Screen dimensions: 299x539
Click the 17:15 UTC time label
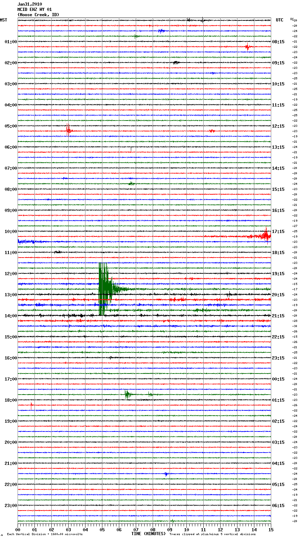pyautogui.click(x=278, y=232)
